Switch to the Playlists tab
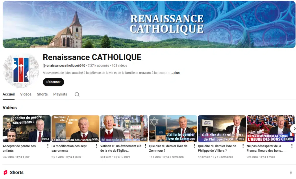296x179 pixels. coord(60,94)
